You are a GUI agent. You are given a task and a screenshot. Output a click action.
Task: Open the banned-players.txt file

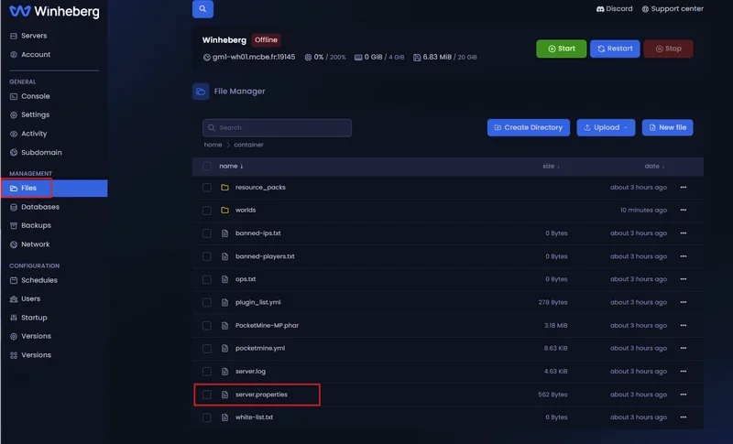[x=265, y=256]
